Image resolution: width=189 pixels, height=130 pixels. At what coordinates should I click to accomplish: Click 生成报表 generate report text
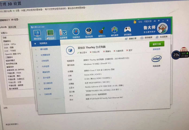tap(163, 37)
